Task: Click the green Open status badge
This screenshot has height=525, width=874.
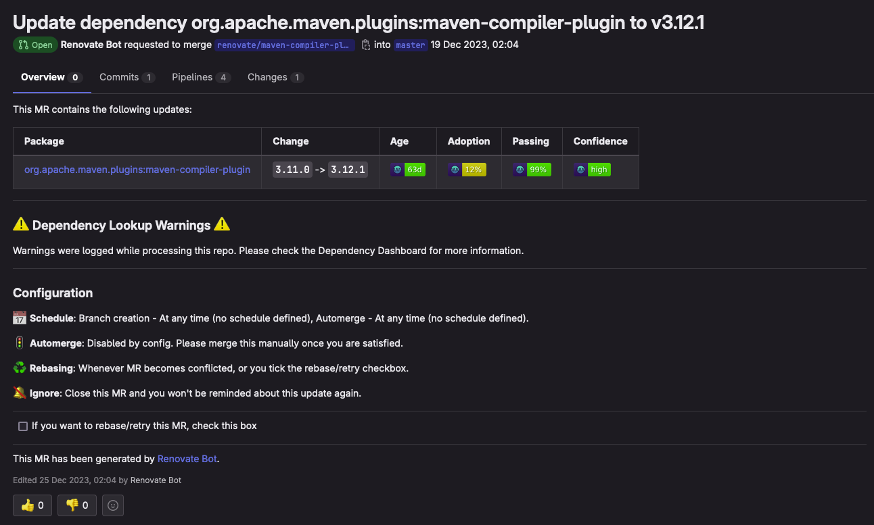Action: pos(35,45)
